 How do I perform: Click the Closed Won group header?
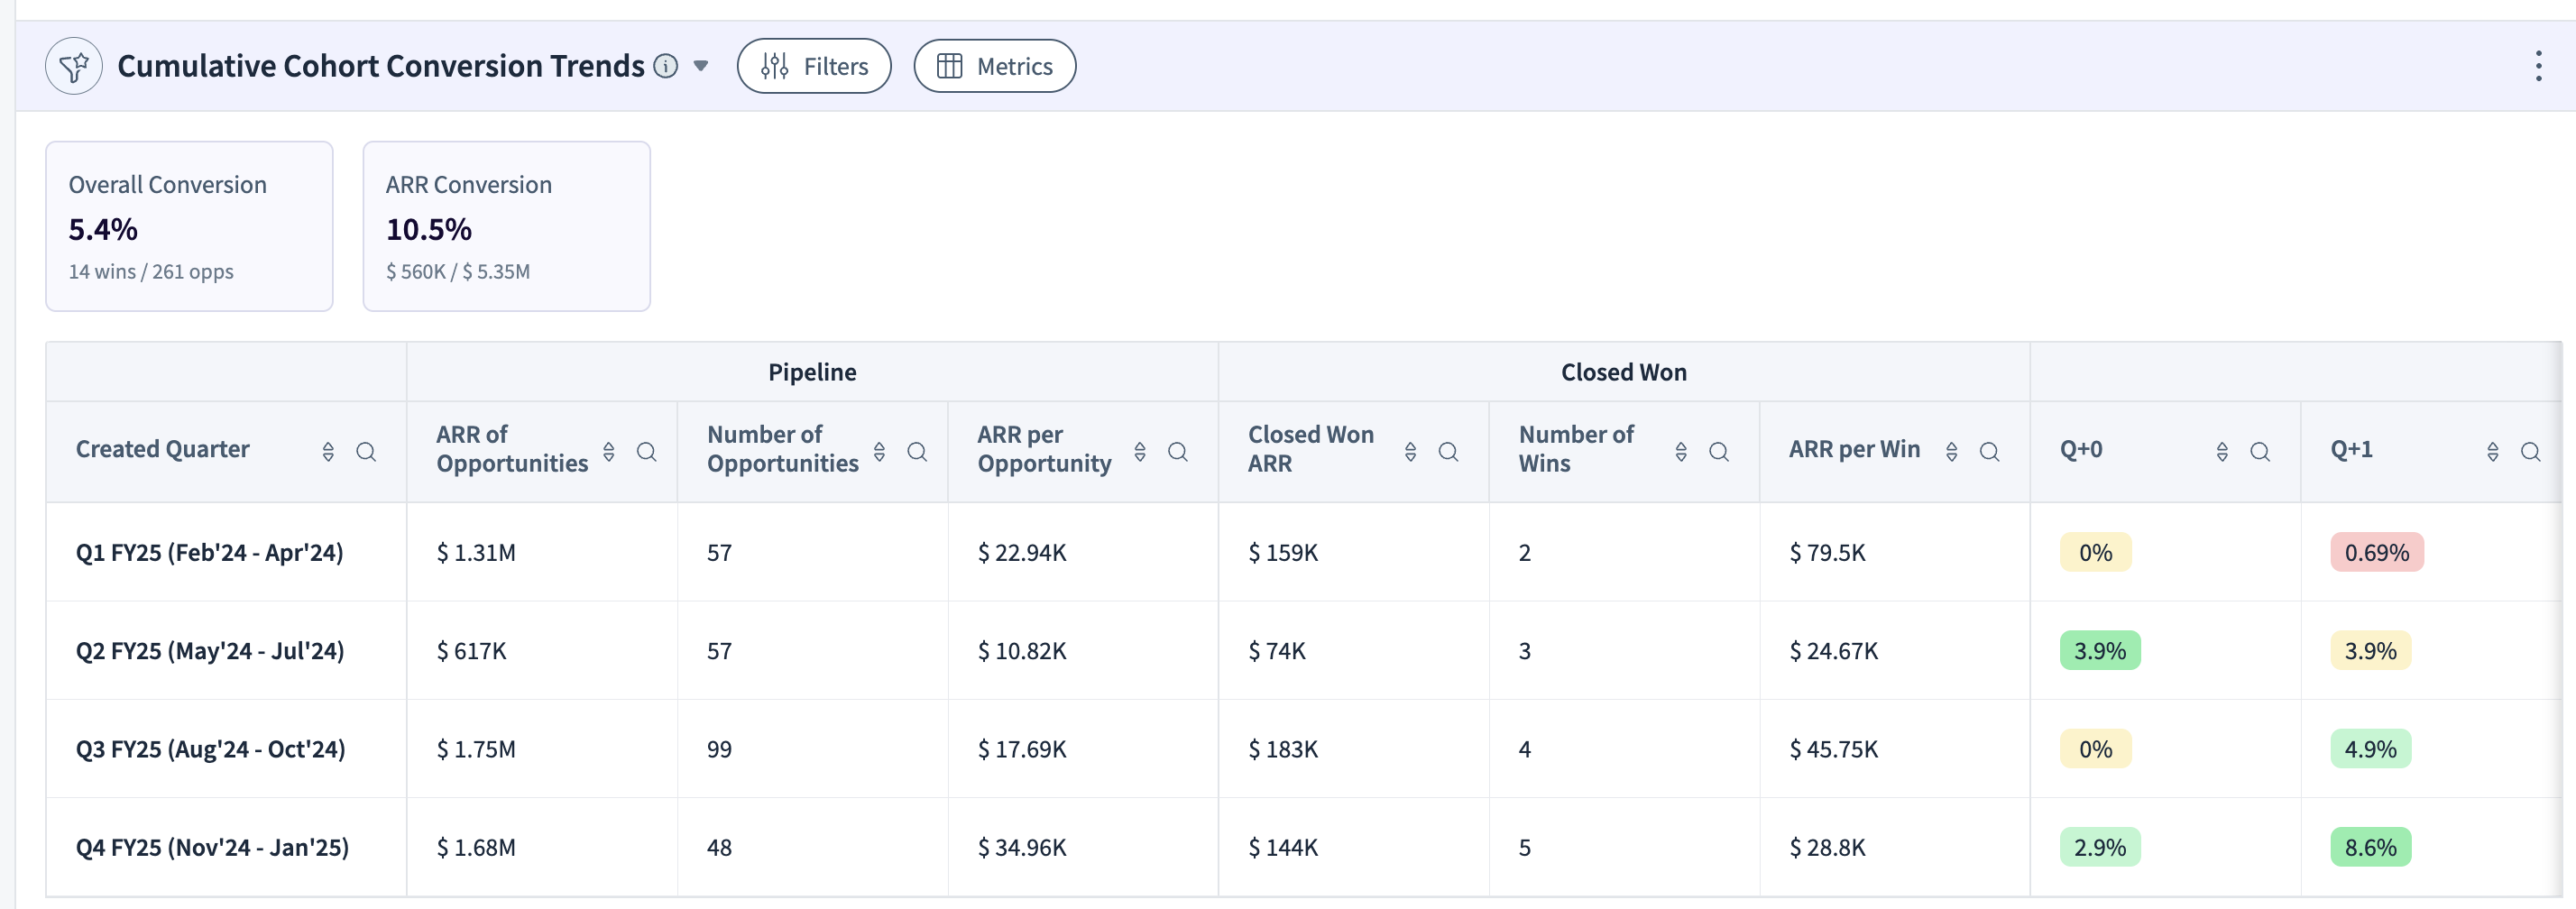click(1624, 372)
